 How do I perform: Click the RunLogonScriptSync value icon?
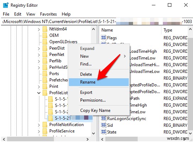tap(104, 118)
